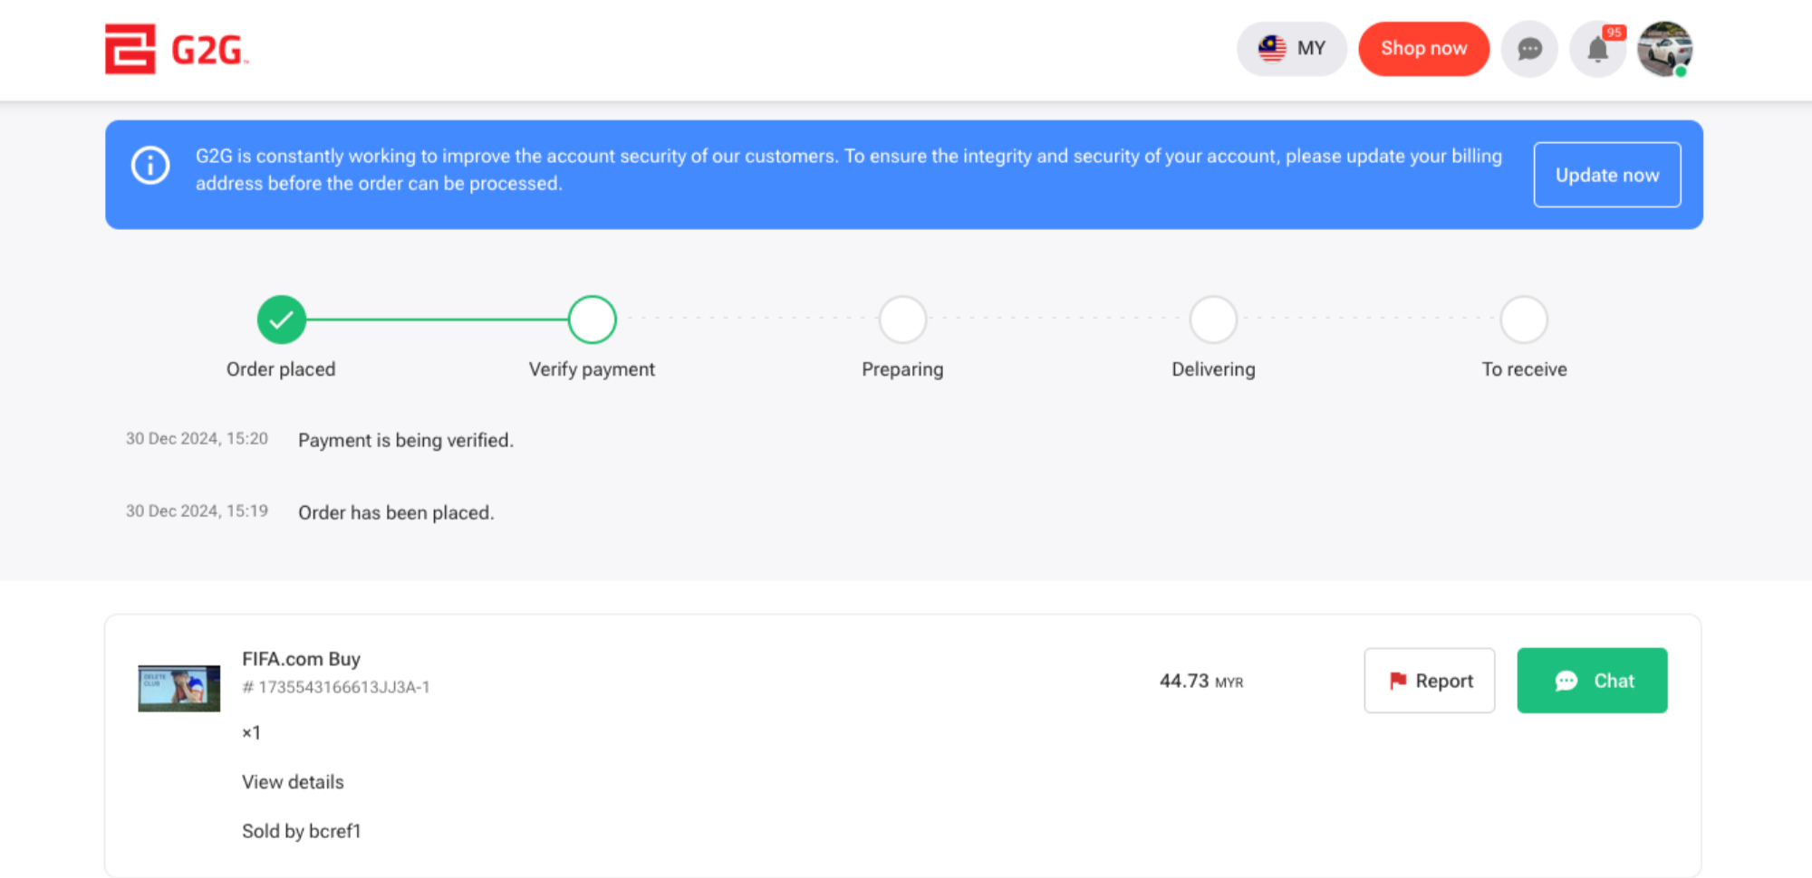Viewport: 1812px width, 878px height.
Task: Click the Shop now button
Action: (1423, 49)
